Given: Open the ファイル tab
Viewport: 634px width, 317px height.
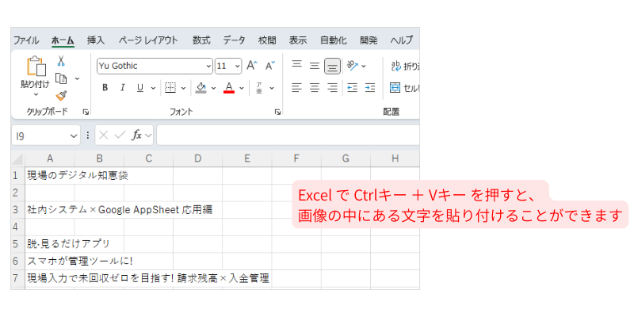Looking at the screenshot, I should click(26, 40).
